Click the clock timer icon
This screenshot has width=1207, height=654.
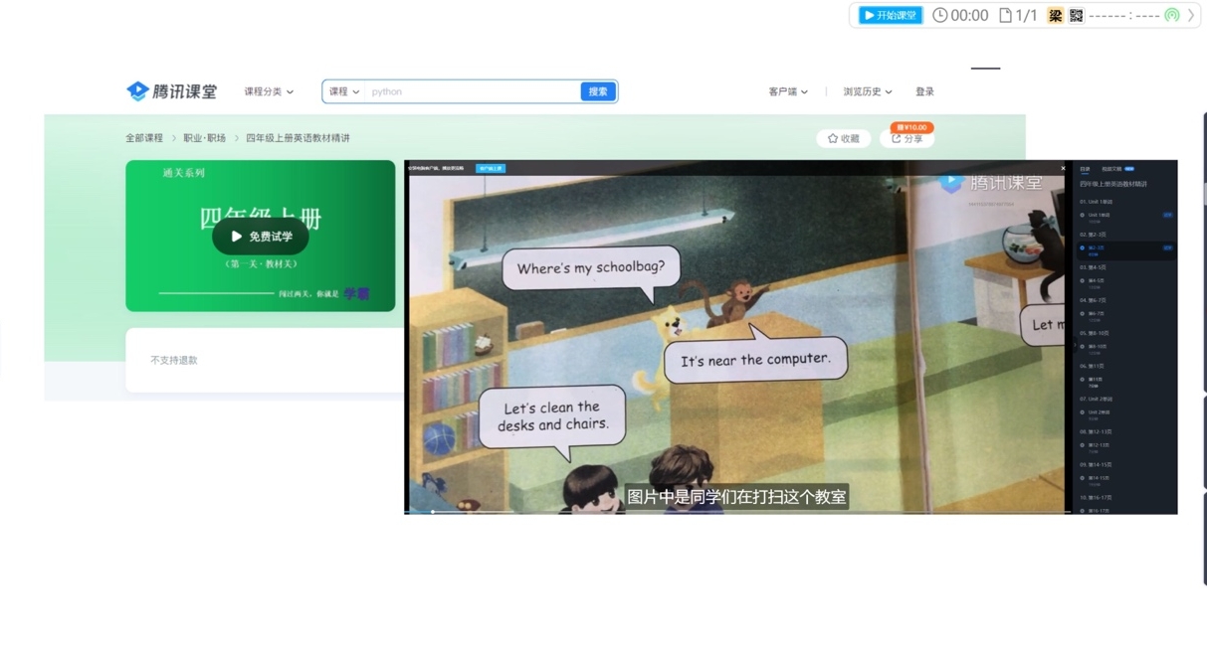[x=939, y=16]
